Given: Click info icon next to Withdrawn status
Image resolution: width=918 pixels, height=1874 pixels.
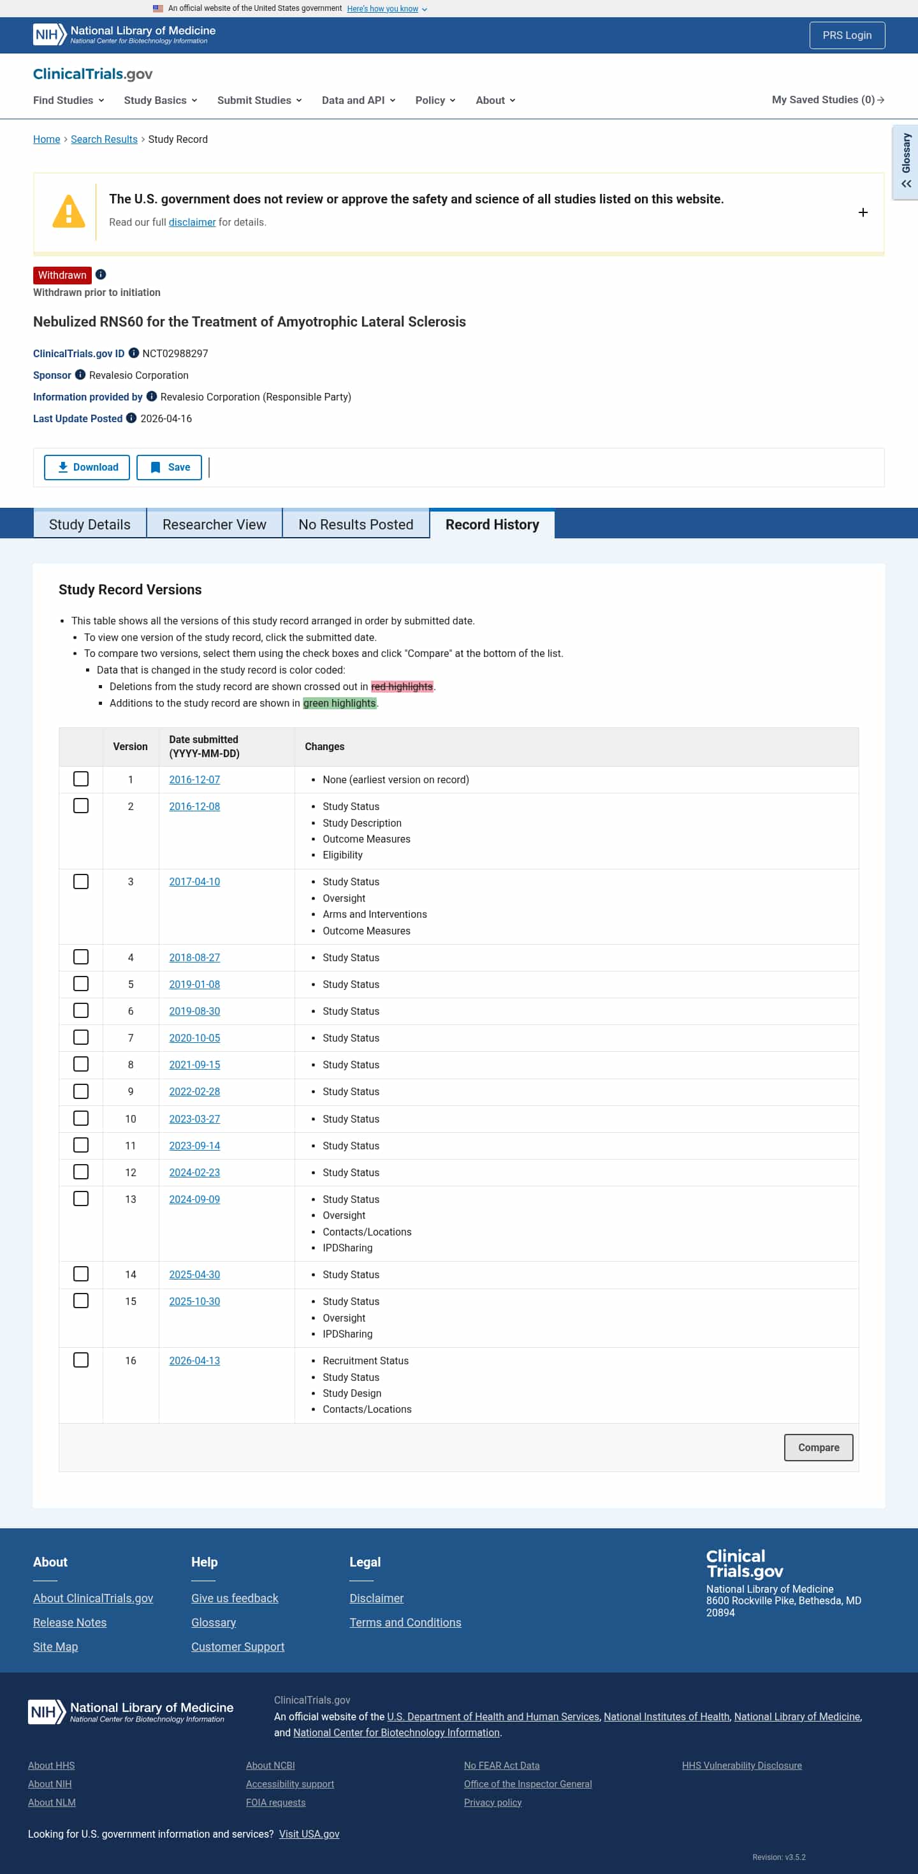Looking at the screenshot, I should click(x=101, y=274).
